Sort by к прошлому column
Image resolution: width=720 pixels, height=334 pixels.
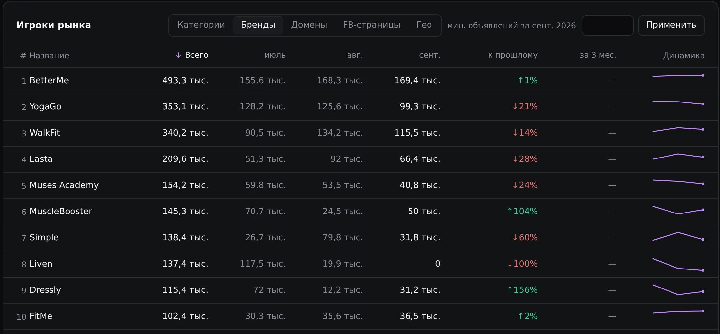513,55
